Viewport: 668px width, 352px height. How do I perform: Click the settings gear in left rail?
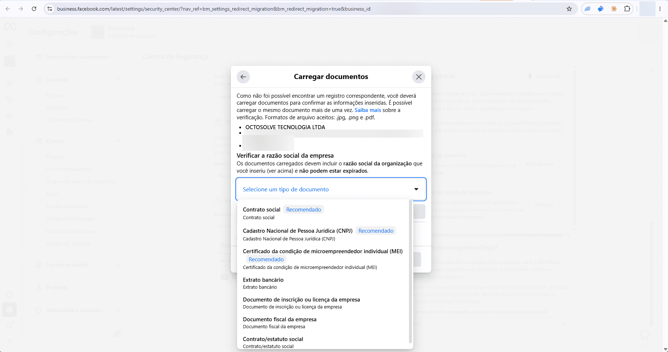tap(10, 310)
